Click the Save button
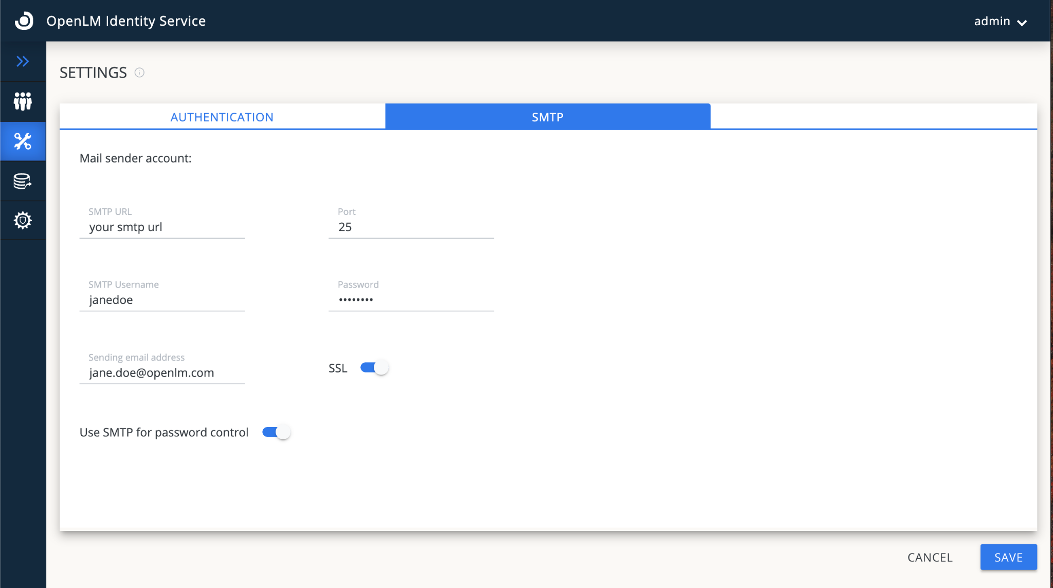1053x588 pixels. pyautogui.click(x=1008, y=557)
